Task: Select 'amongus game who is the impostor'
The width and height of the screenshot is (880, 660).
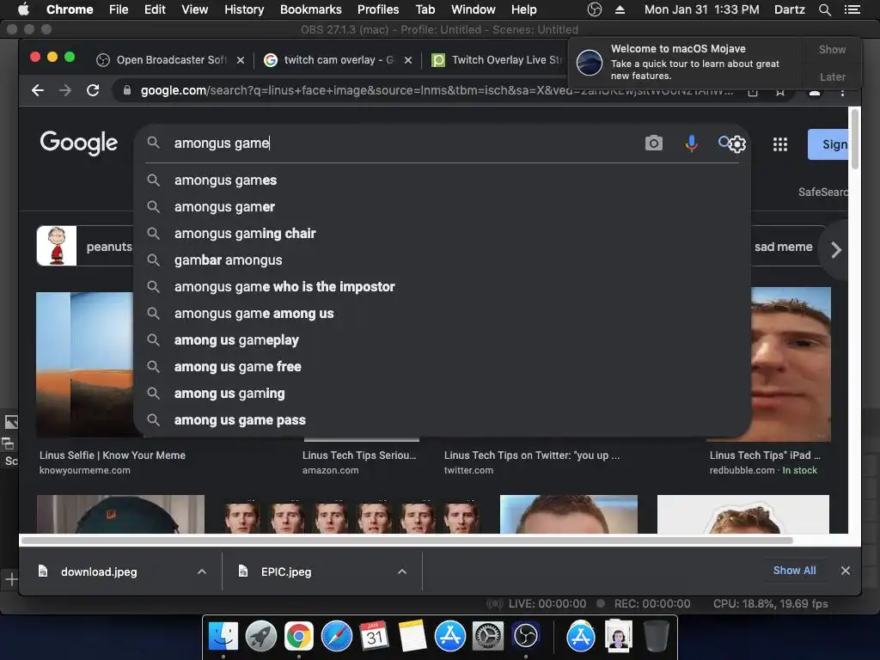Action: click(x=443, y=287)
